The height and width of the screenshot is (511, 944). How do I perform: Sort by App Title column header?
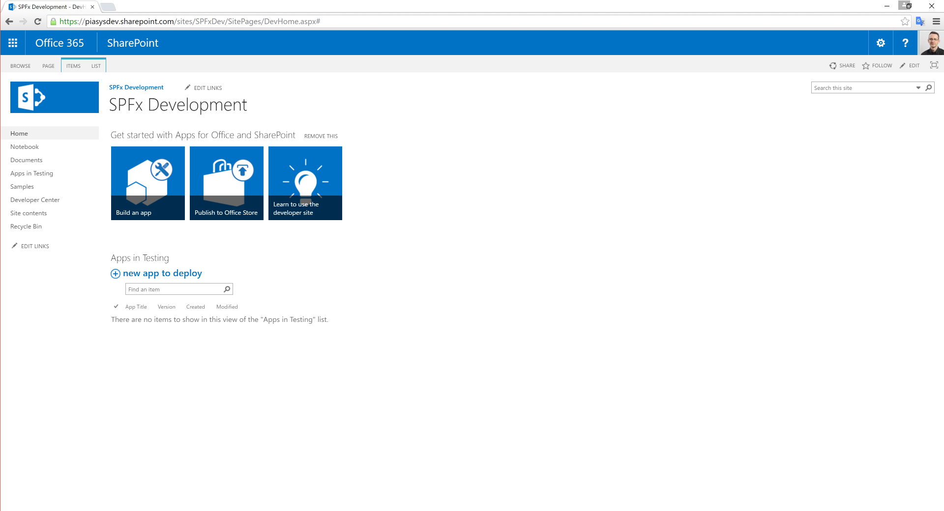click(x=136, y=307)
